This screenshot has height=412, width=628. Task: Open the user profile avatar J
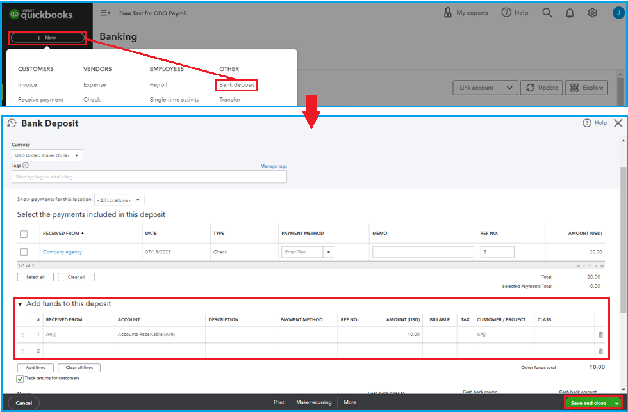pyautogui.click(x=618, y=13)
